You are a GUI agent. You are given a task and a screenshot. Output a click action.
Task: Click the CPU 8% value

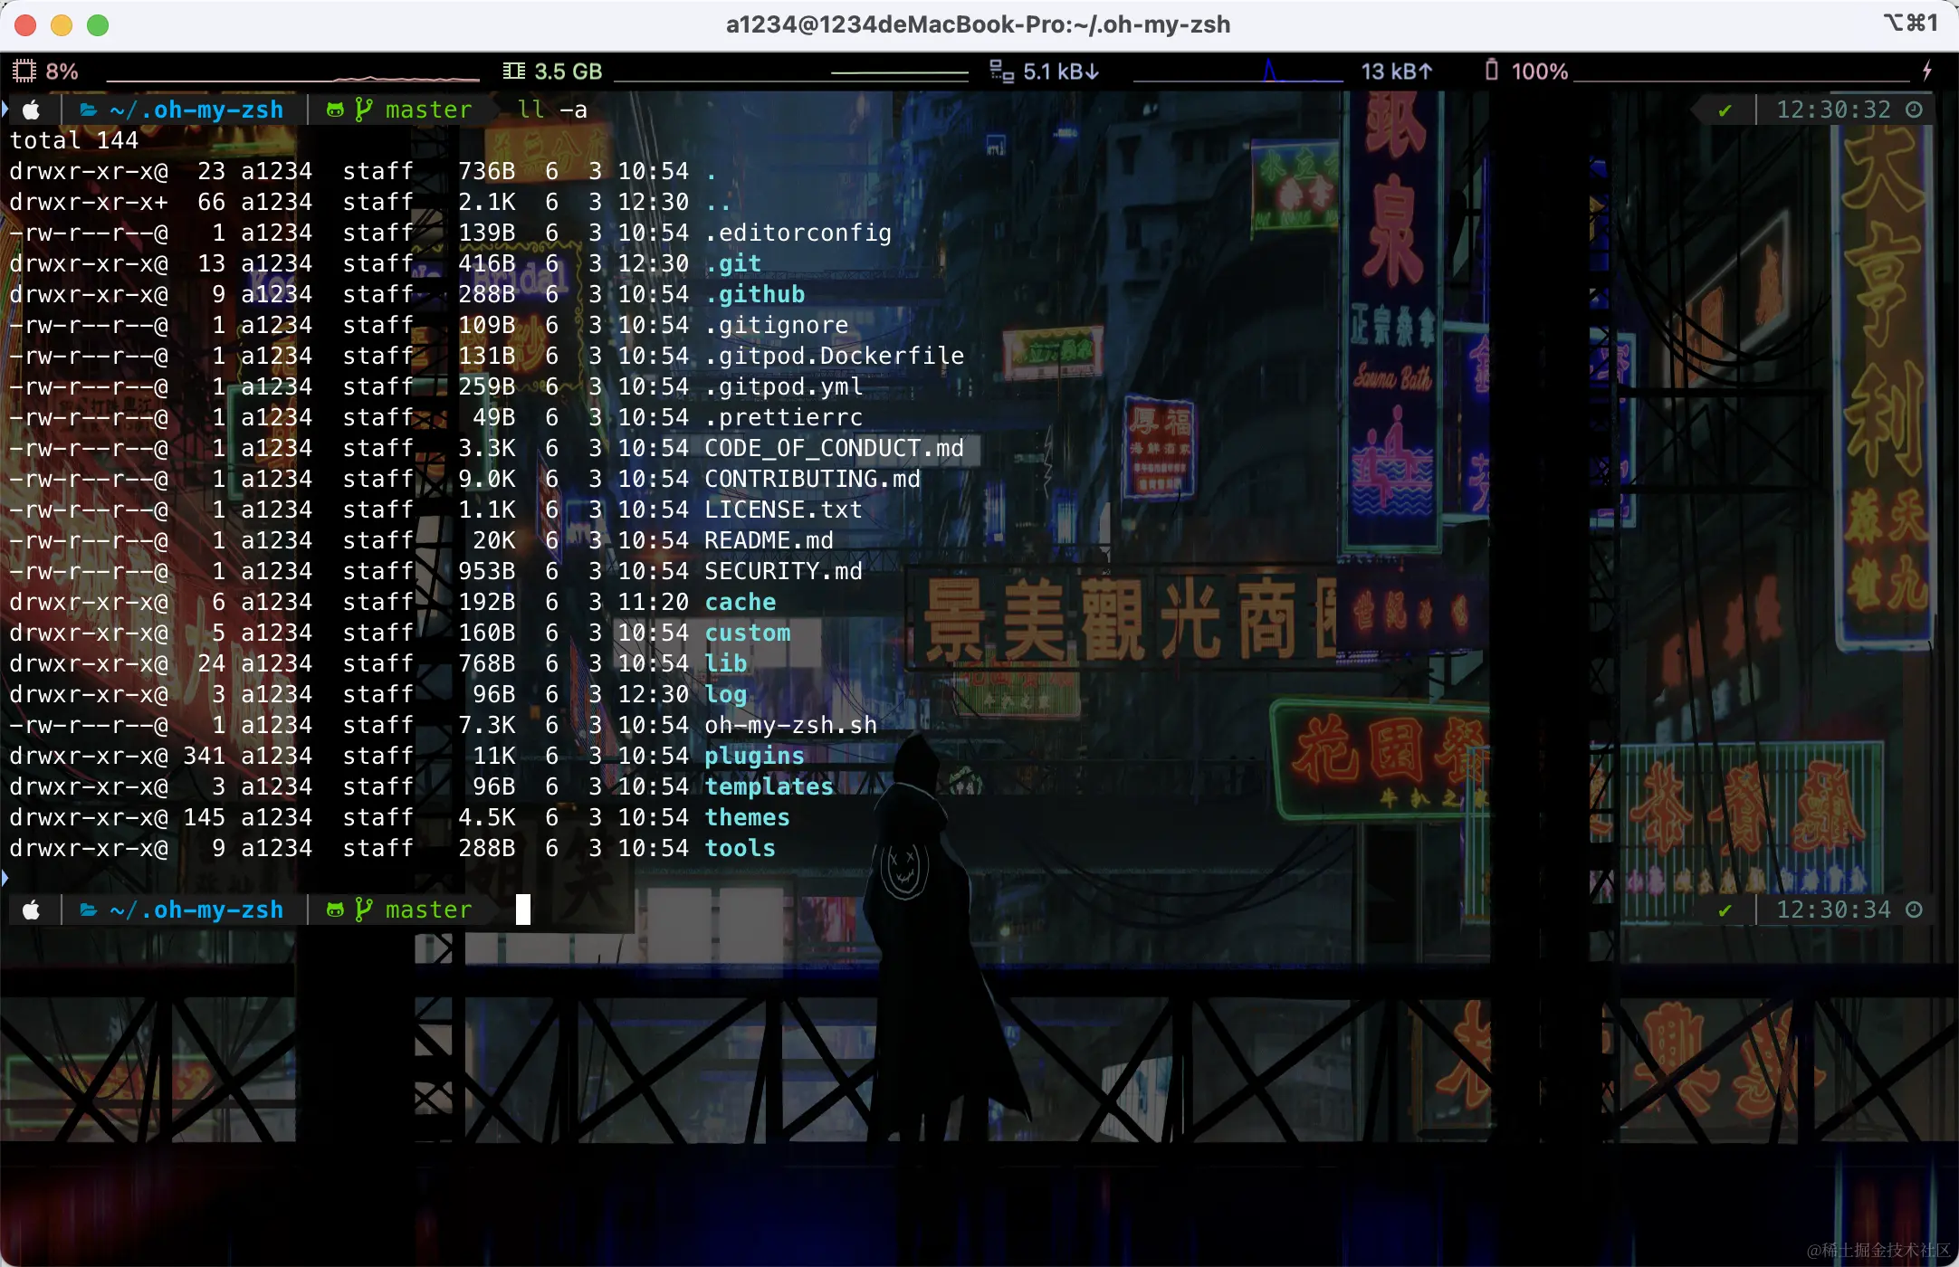[62, 71]
